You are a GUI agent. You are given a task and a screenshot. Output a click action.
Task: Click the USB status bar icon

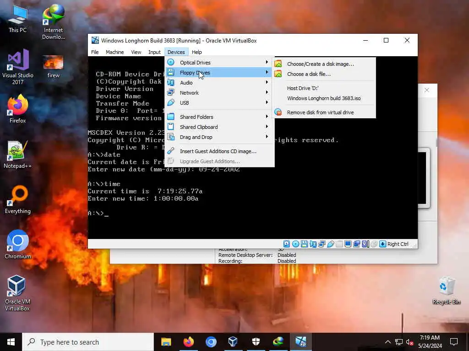click(x=331, y=244)
